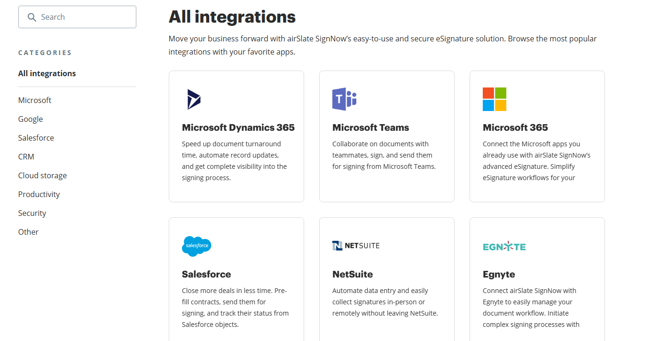Open the Salesforce category filter
Screen dimensions: 652x341
click(36, 137)
